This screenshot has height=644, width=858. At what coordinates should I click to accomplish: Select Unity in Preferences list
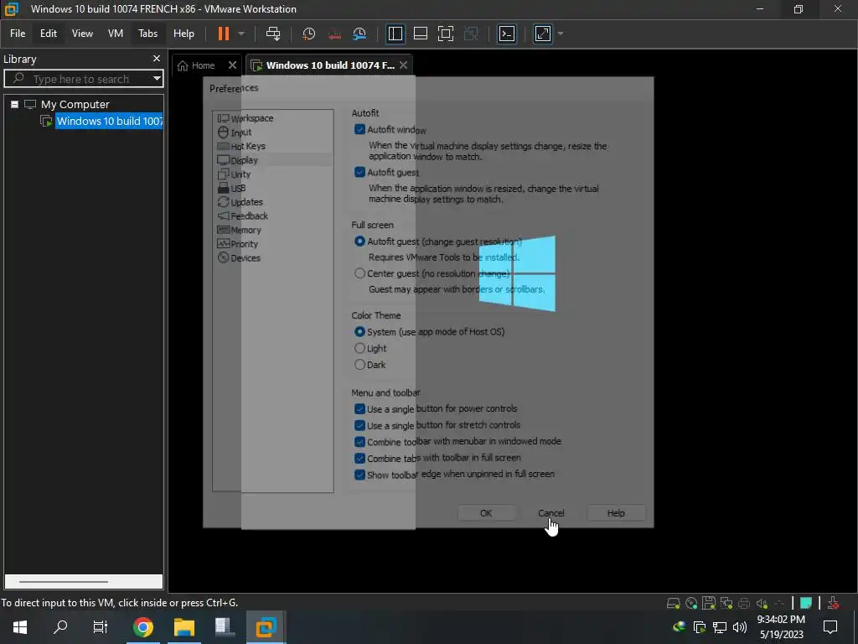(x=240, y=174)
